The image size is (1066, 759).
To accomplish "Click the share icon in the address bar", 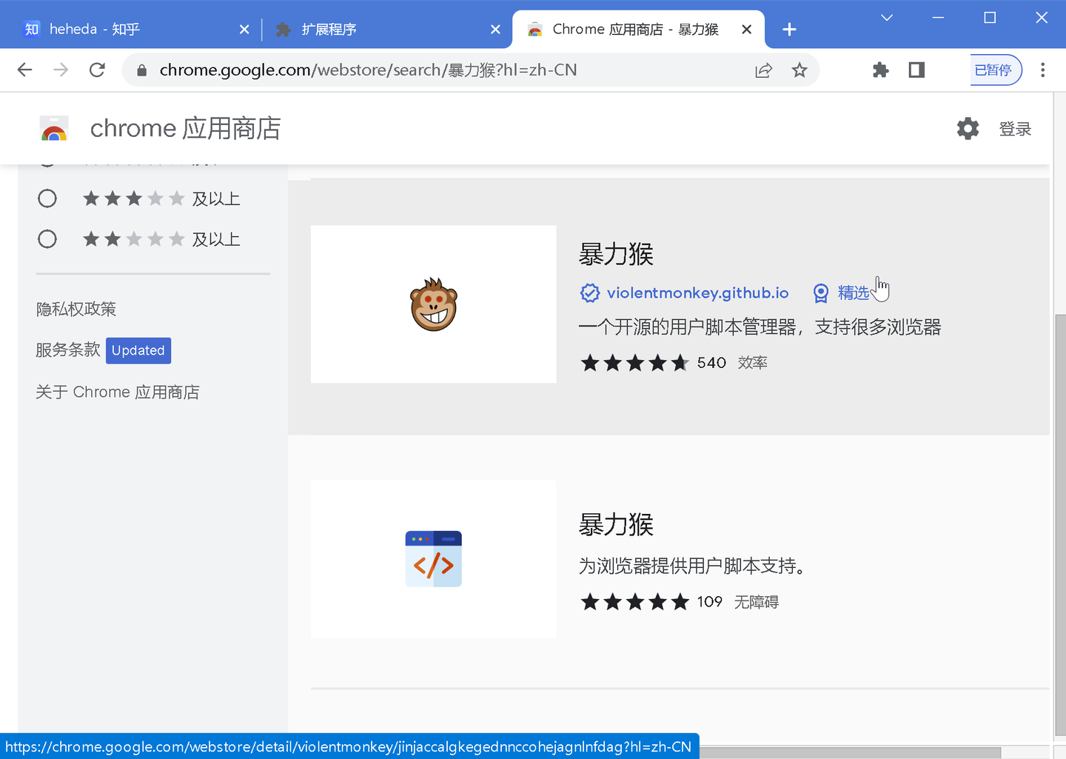I will tap(763, 70).
